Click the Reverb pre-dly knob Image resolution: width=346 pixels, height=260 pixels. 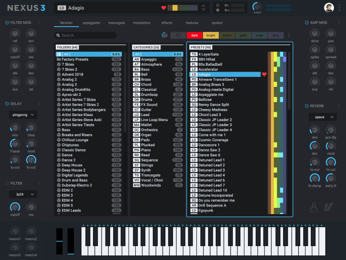331,130
